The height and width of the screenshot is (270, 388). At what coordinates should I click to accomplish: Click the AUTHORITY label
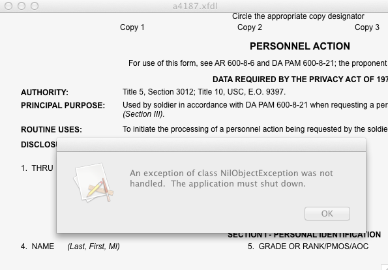click(44, 93)
